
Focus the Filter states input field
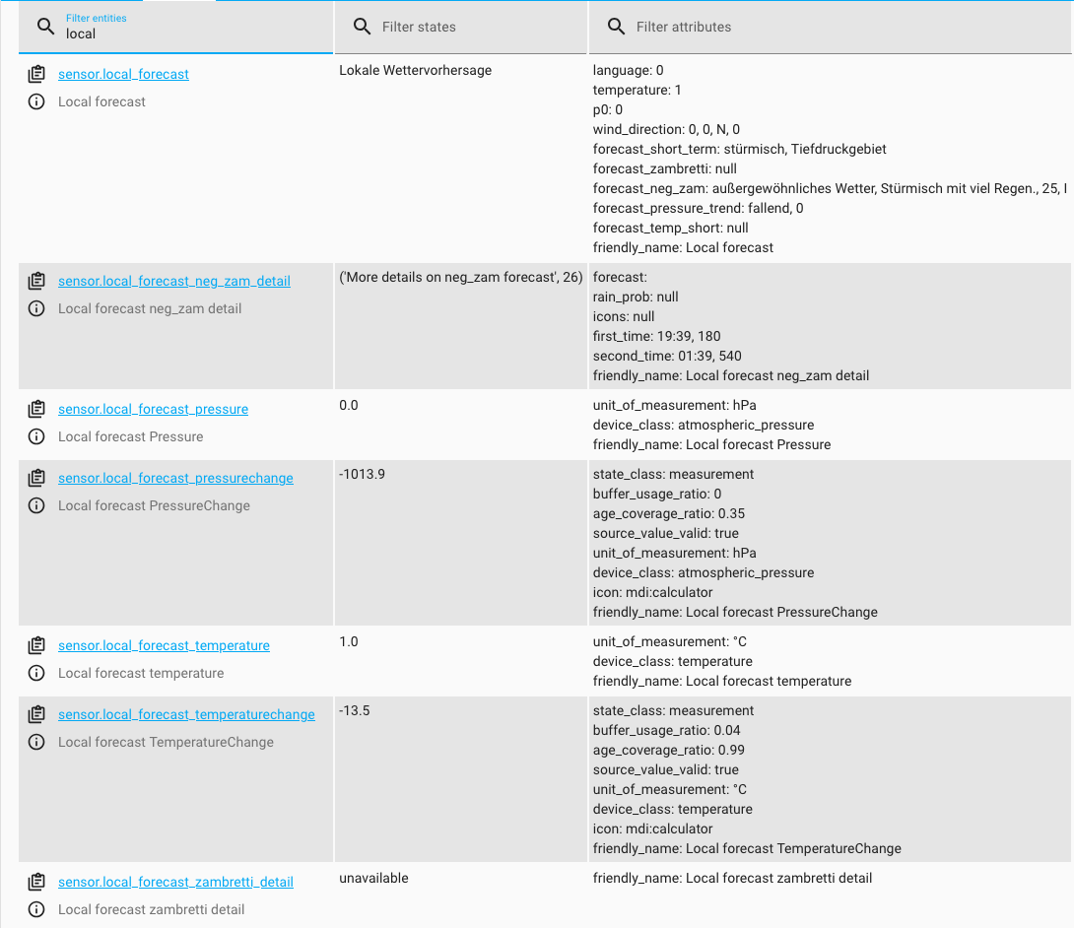click(473, 27)
